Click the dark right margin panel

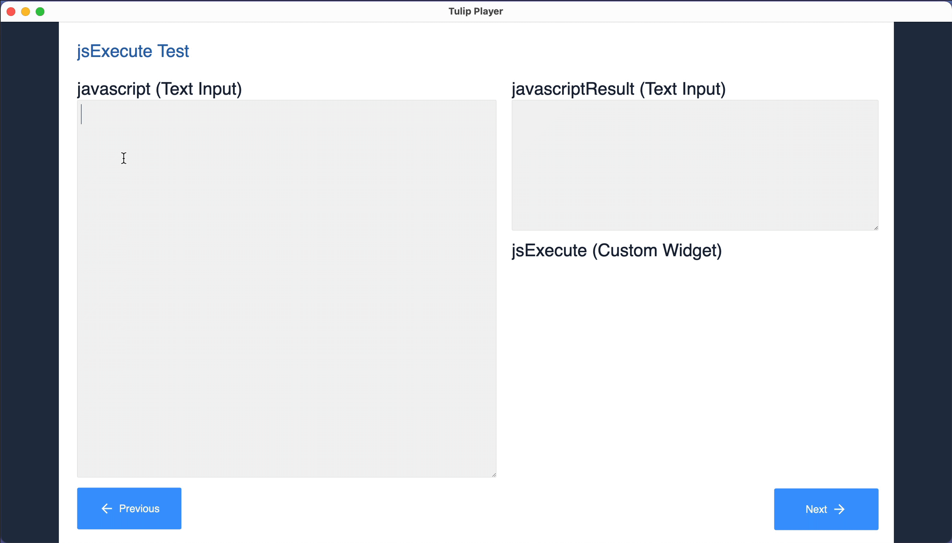click(923, 282)
